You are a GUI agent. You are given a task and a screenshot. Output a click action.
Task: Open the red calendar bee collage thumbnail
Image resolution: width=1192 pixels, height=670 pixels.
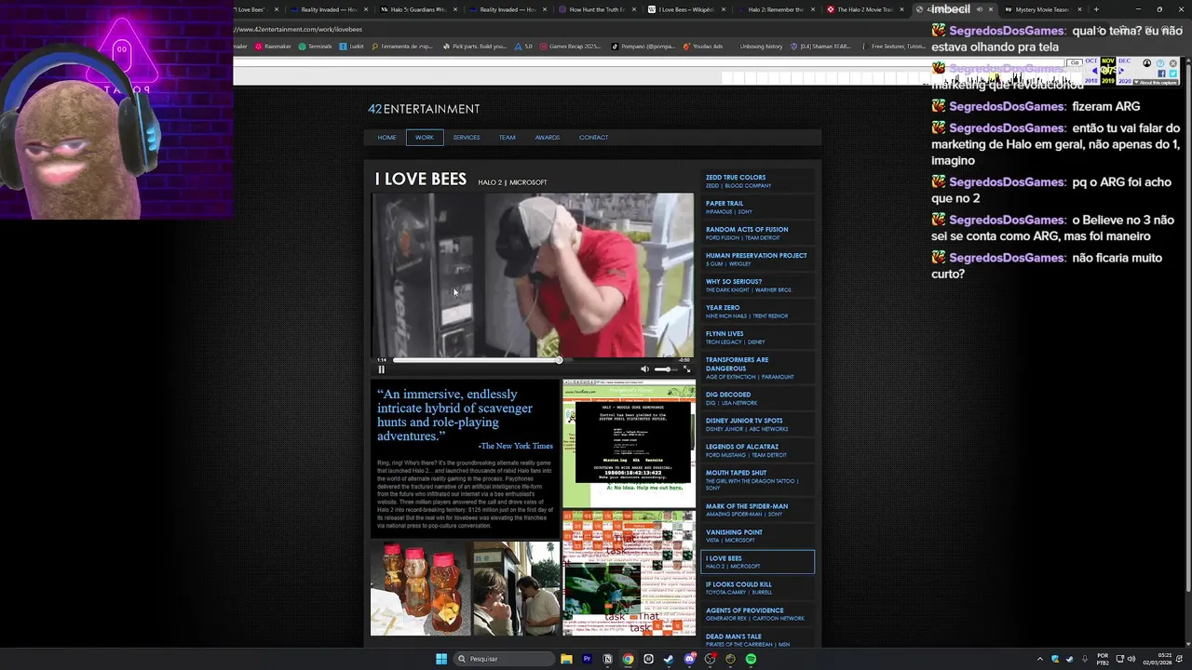[629, 572]
